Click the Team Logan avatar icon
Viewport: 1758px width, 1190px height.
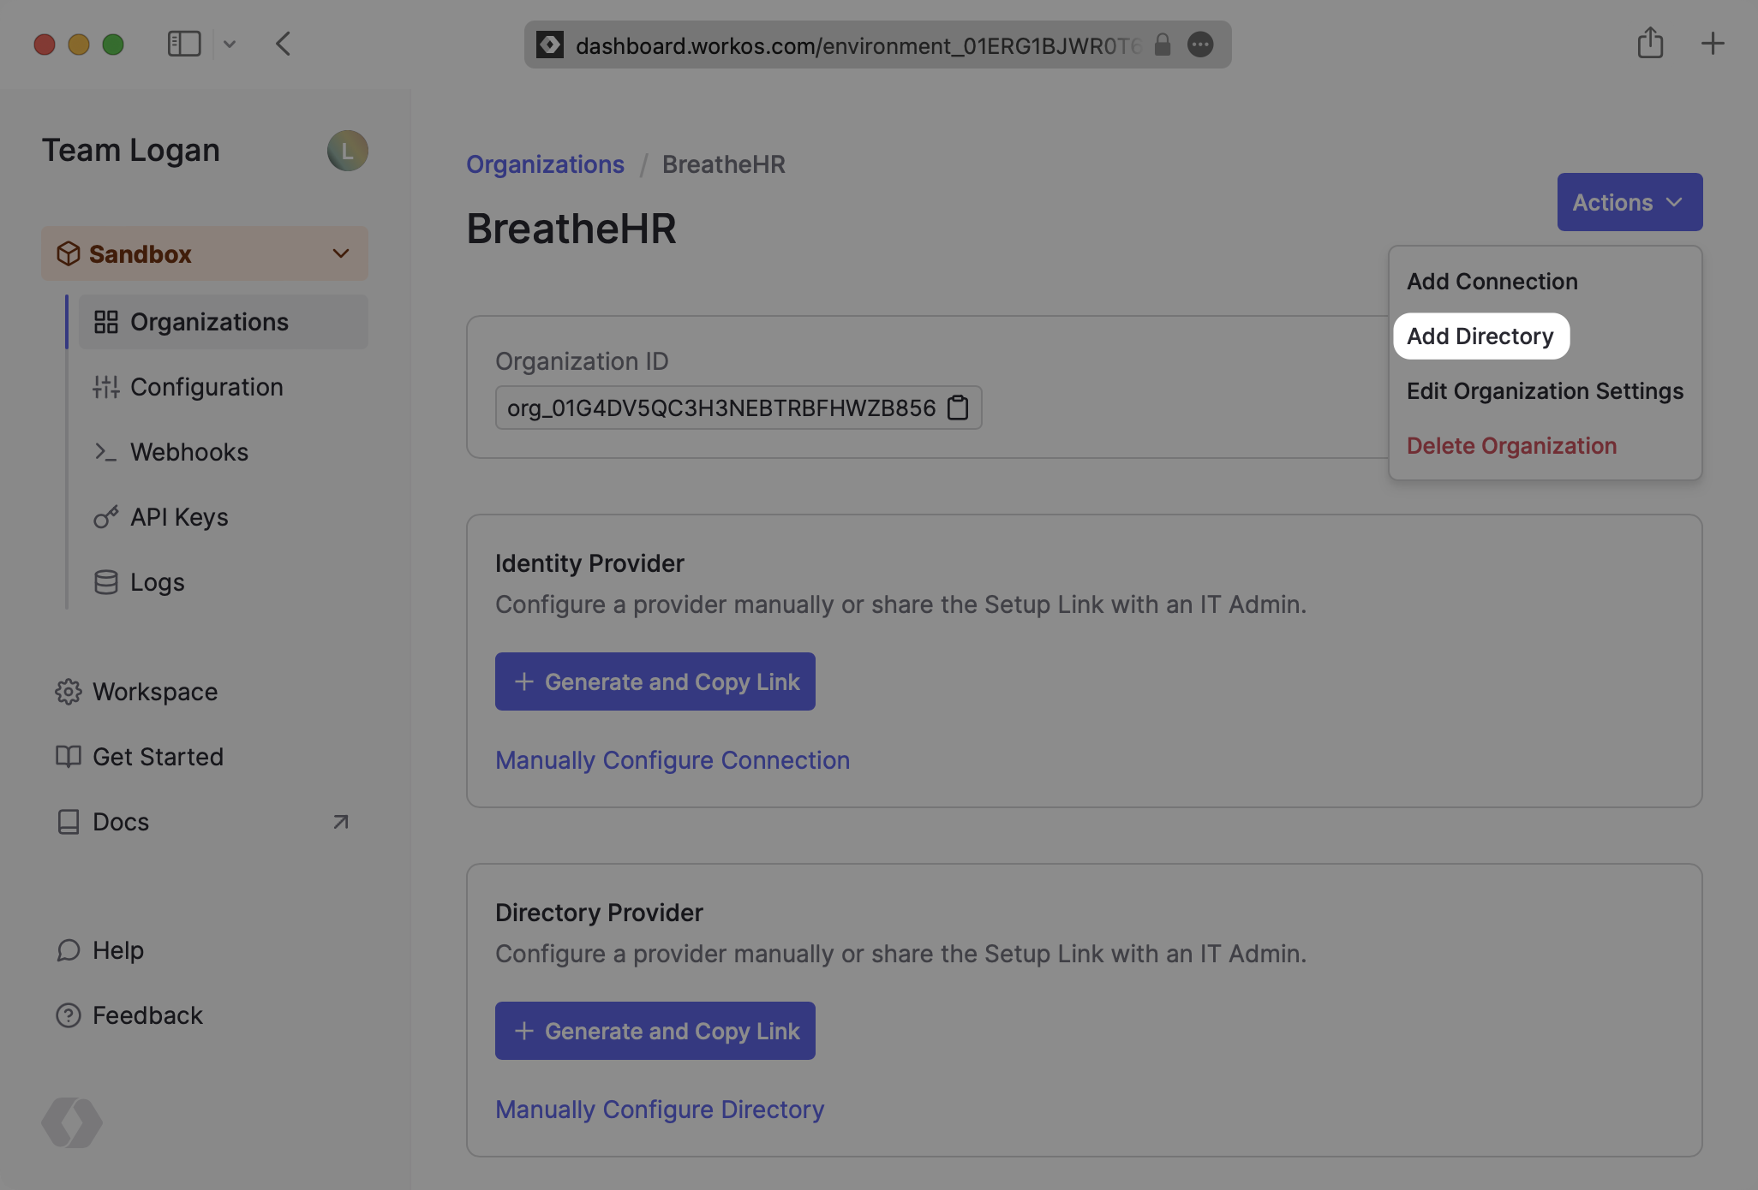pyautogui.click(x=347, y=151)
